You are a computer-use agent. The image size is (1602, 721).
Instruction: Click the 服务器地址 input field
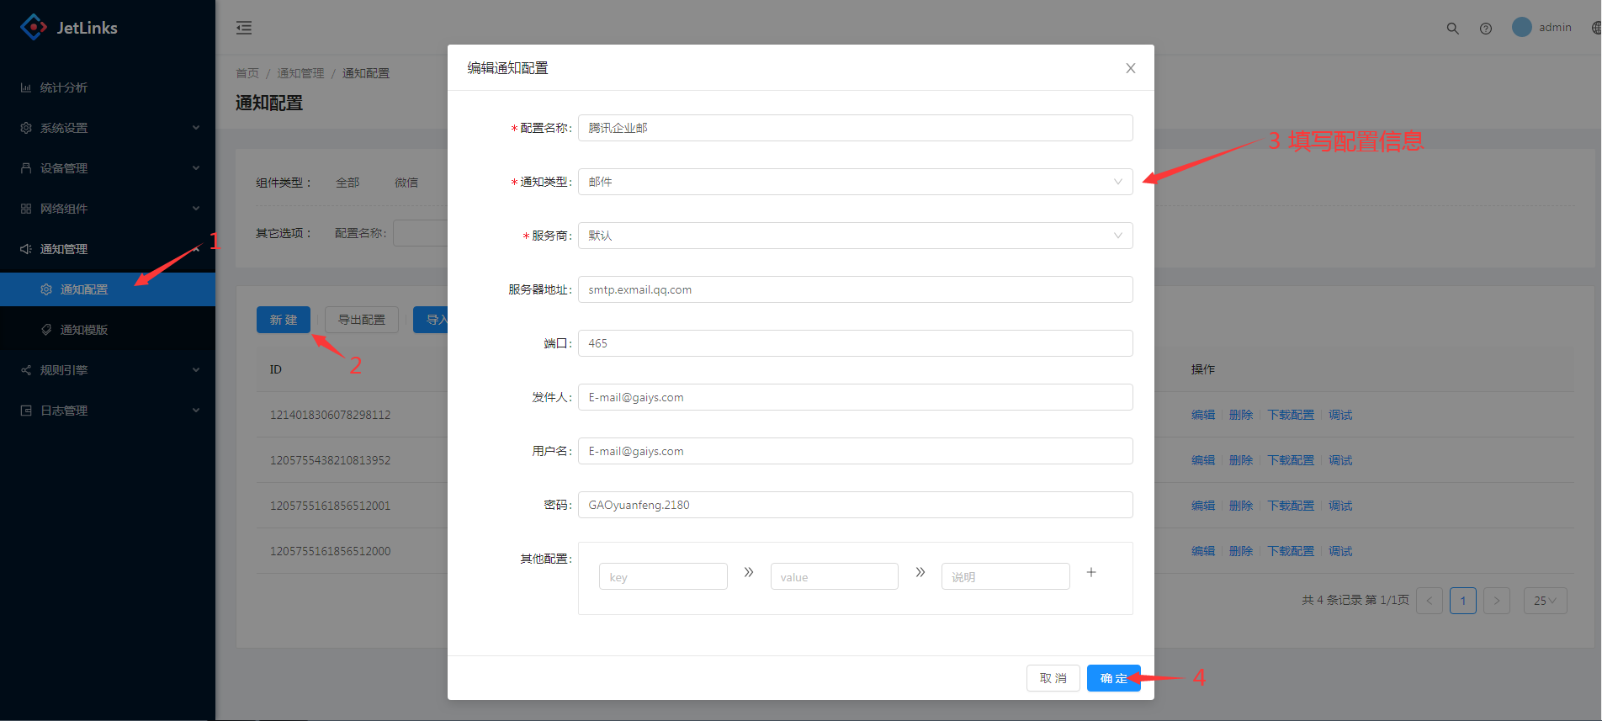click(855, 289)
